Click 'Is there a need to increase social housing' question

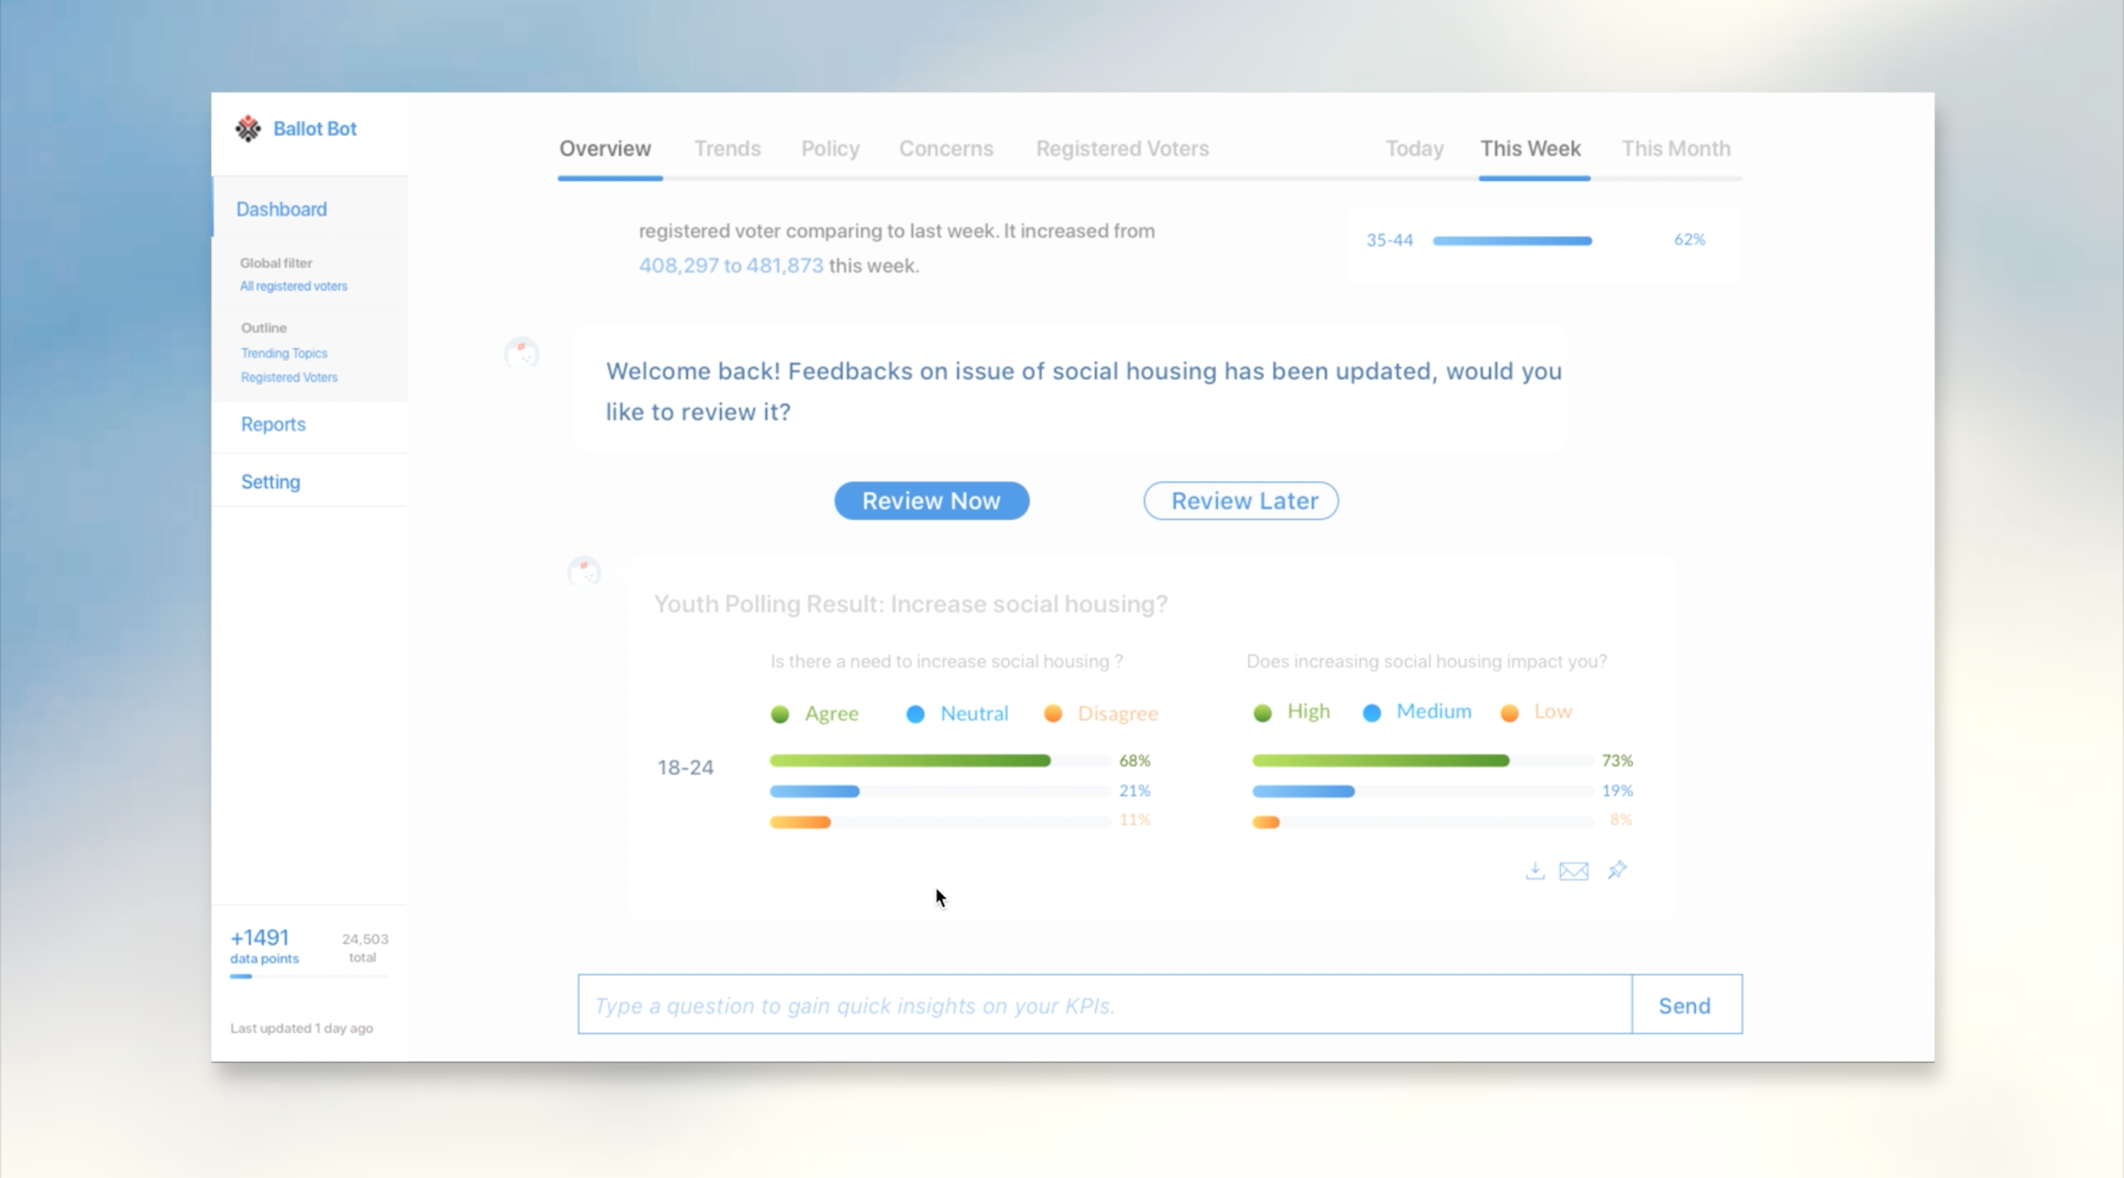pyautogui.click(x=947, y=661)
